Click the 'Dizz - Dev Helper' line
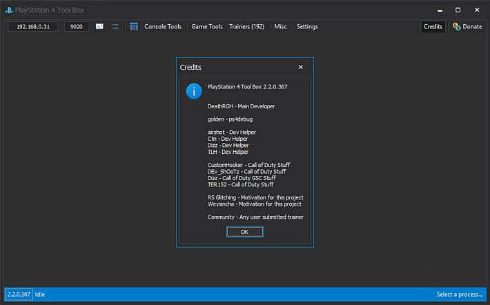 (228, 146)
